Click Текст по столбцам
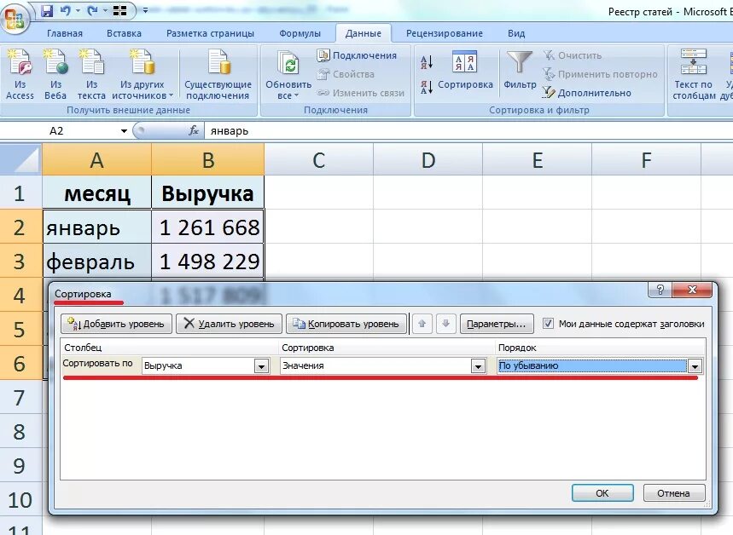The width and height of the screenshot is (733, 535). click(694, 75)
